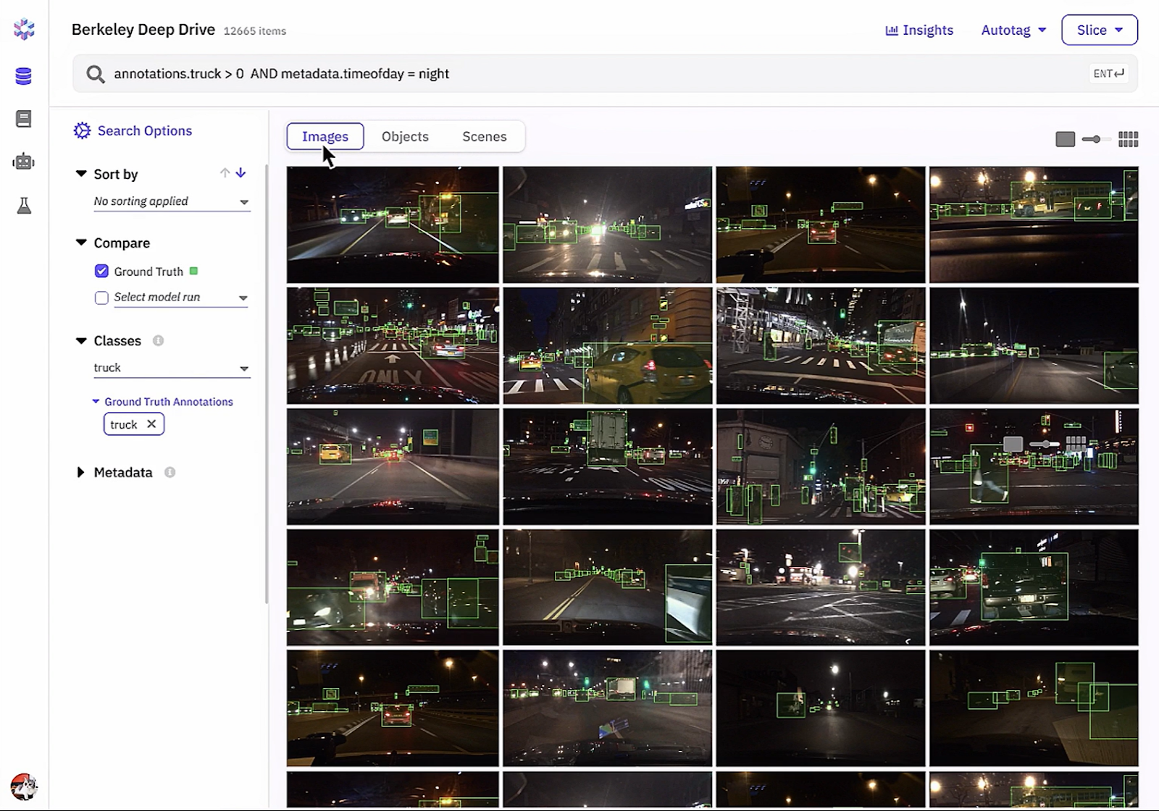Click the 12665 items count text
The image size is (1159, 811).
click(x=255, y=31)
